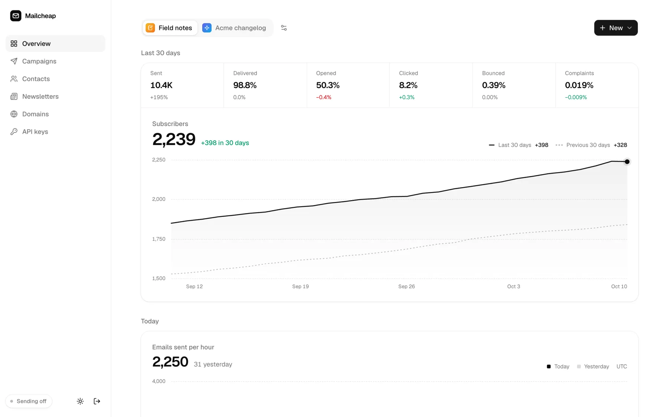Select the Contacts people icon
Screen dimensions: 668x417
click(x=14, y=79)
